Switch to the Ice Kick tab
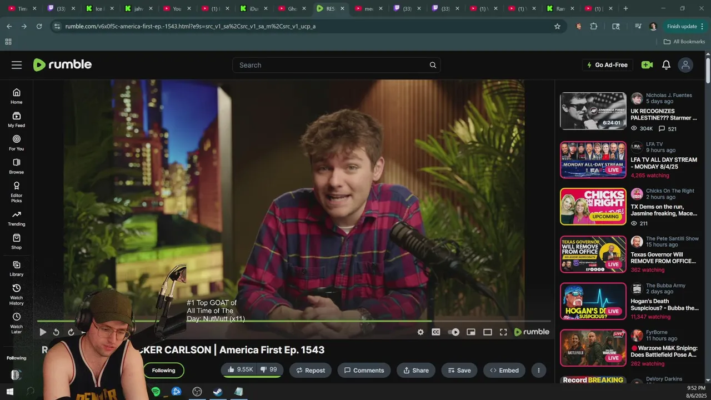 99,8
